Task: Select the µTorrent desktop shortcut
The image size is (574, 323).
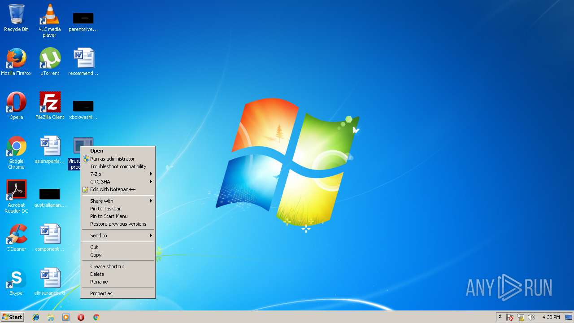Action: pyautogui.click(x=49, y=62)
